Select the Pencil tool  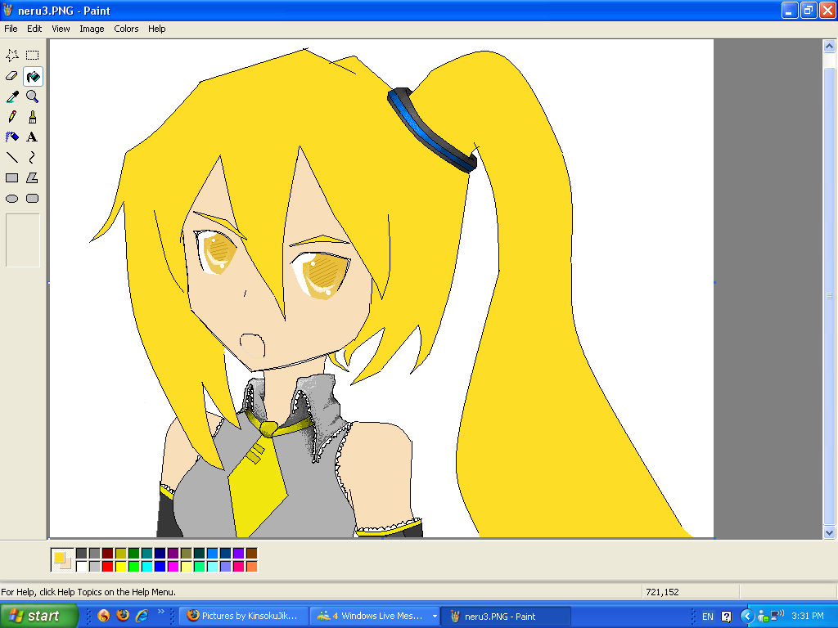coord(12,117)
